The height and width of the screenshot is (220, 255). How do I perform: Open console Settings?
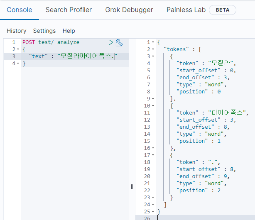[x=44, y=31]
